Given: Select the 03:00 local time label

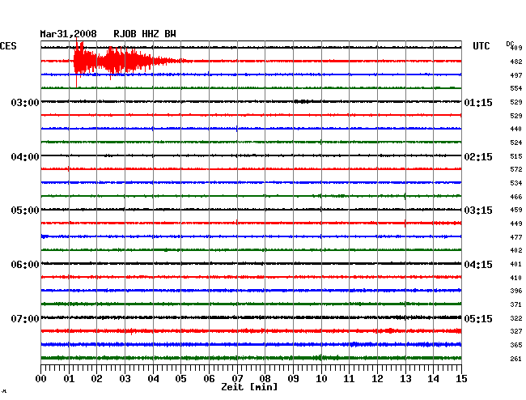Looking at the screenshot, I should point(25,102).
